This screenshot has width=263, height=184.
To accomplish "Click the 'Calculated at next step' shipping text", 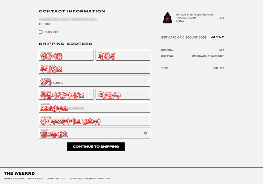I will 208,56.
